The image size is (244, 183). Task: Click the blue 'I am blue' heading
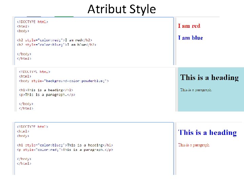click(190, 38)
